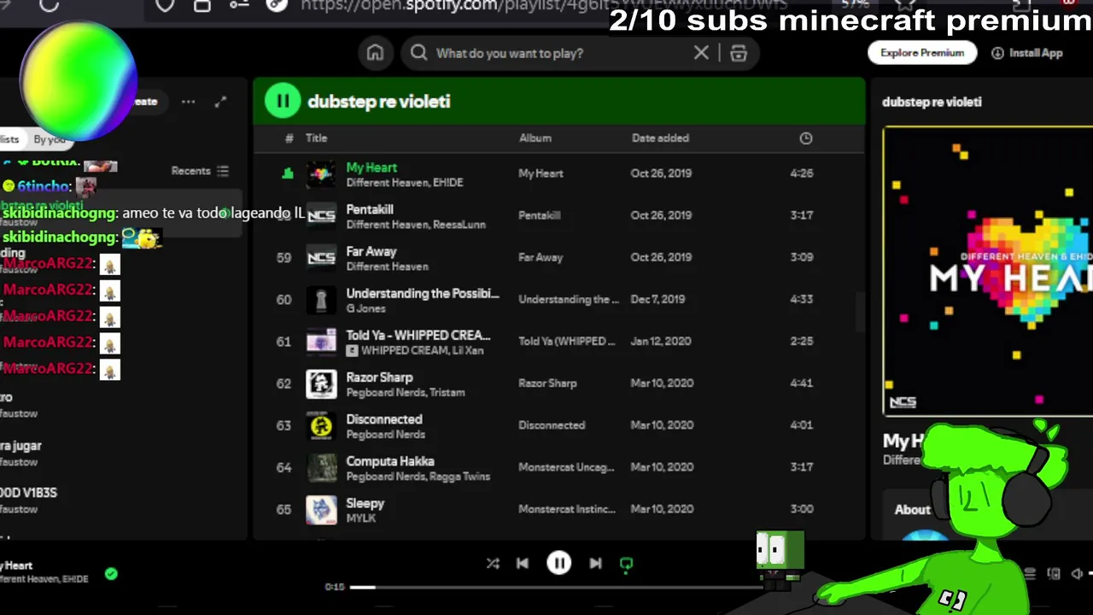The width and height of the screenshot is (1093, 615).
Task: Open the Browse icon beside the search bar
Action: click(x=739, y=53)
